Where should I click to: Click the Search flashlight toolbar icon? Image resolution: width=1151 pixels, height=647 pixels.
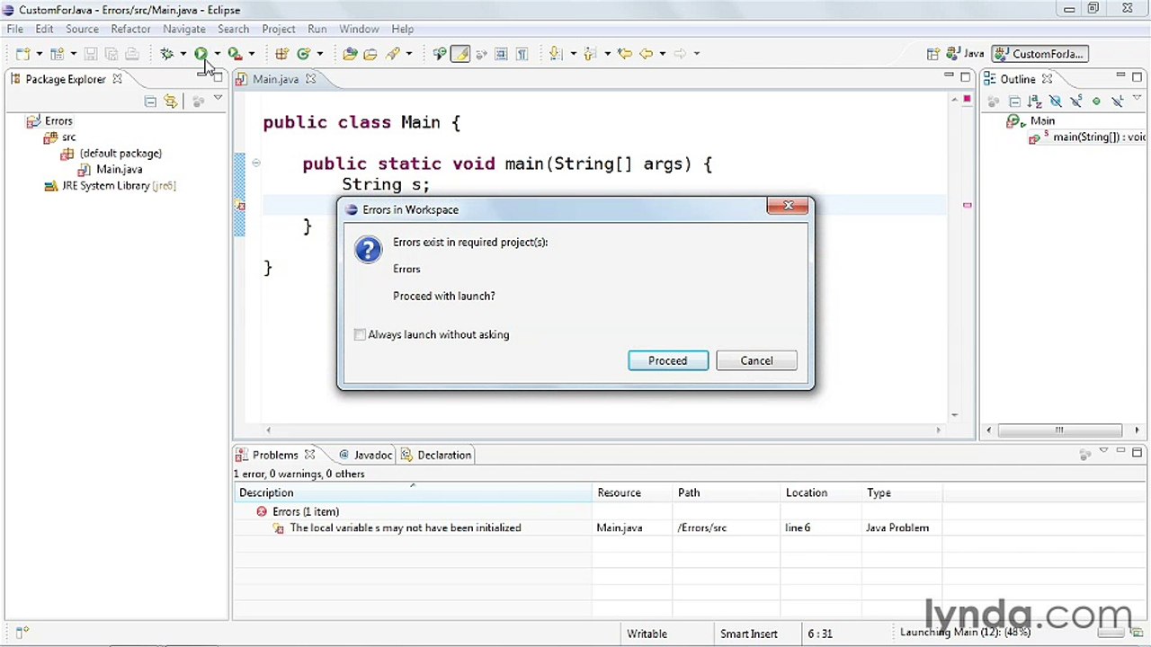(393, 54)
